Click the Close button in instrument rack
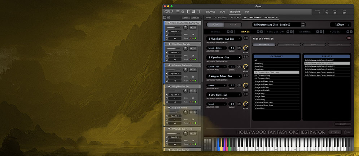The image size is (359, 156). (186, 18)
